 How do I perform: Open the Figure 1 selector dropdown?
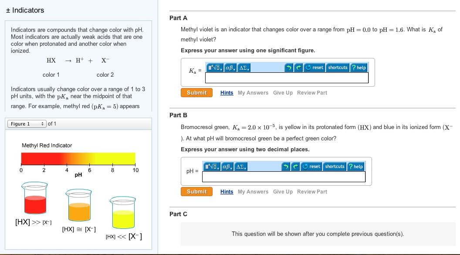(x=27, y=123)
